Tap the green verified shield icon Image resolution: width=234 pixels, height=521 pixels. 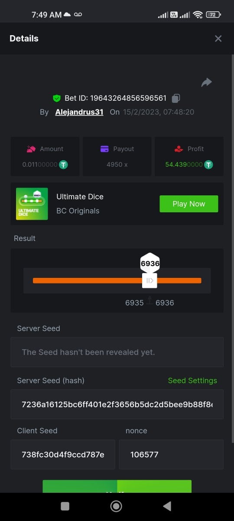click(x=57, y=99)
